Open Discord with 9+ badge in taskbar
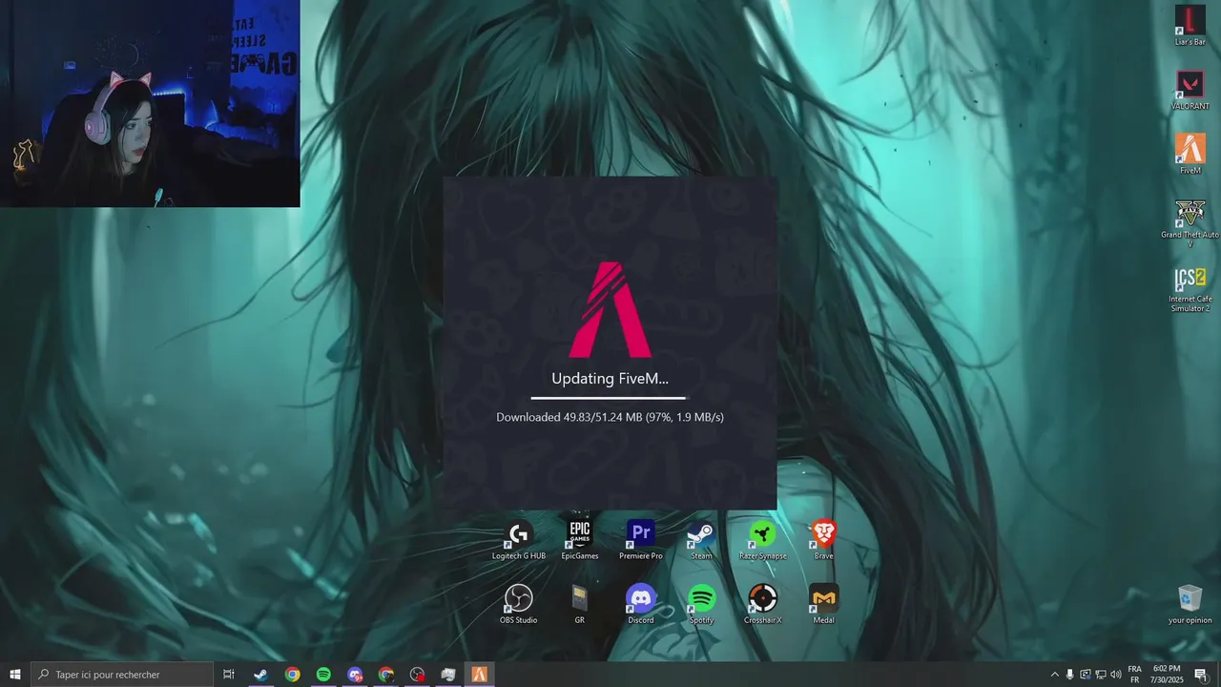The width and height of the screenshot is (1221, 687). coord(355,675)
